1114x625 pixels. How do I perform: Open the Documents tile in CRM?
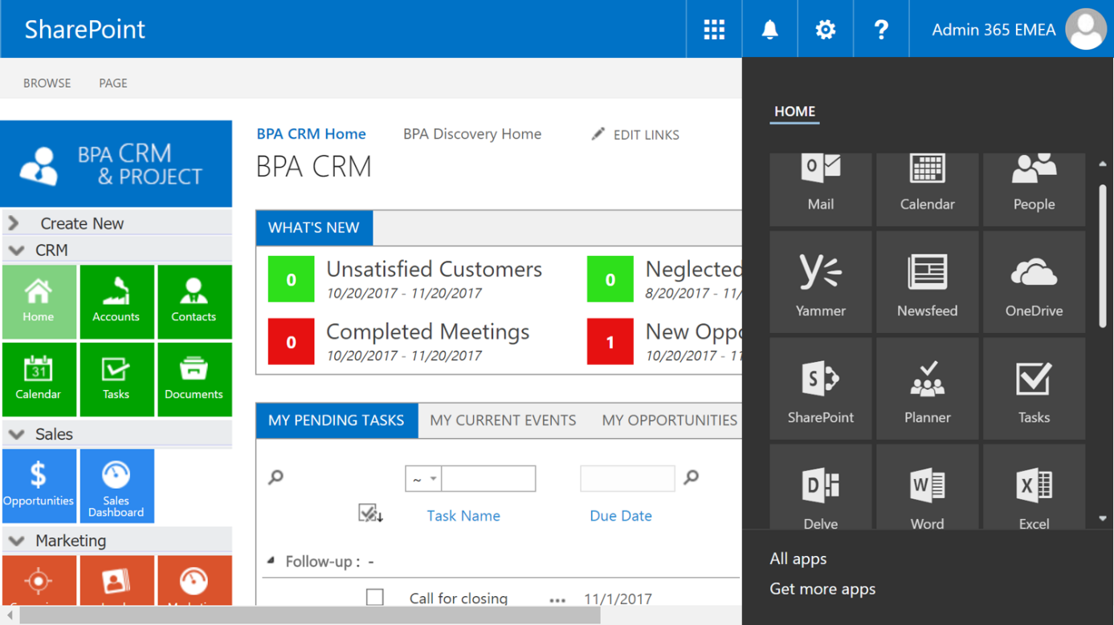(x=194, y=379)
